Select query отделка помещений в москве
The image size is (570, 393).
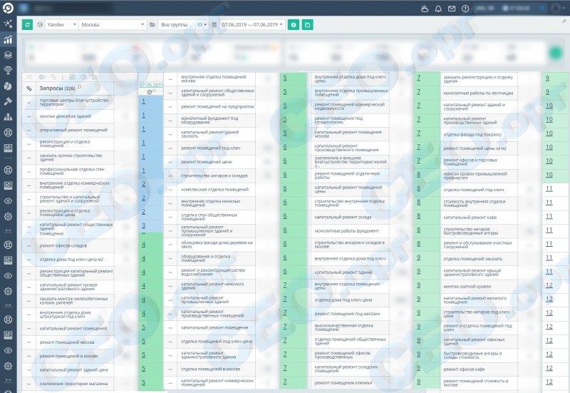211,369
